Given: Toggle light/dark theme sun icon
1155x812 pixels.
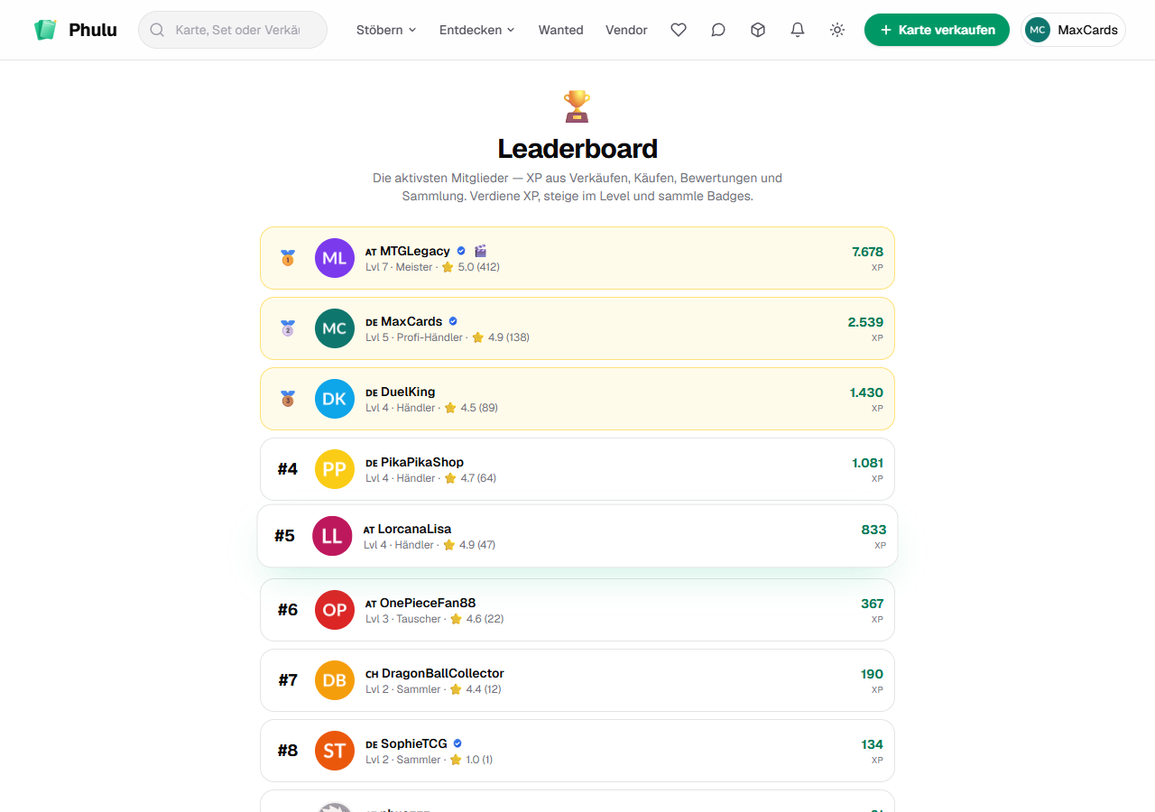Looking at the screenshot, I should click(x=837, y=30).
